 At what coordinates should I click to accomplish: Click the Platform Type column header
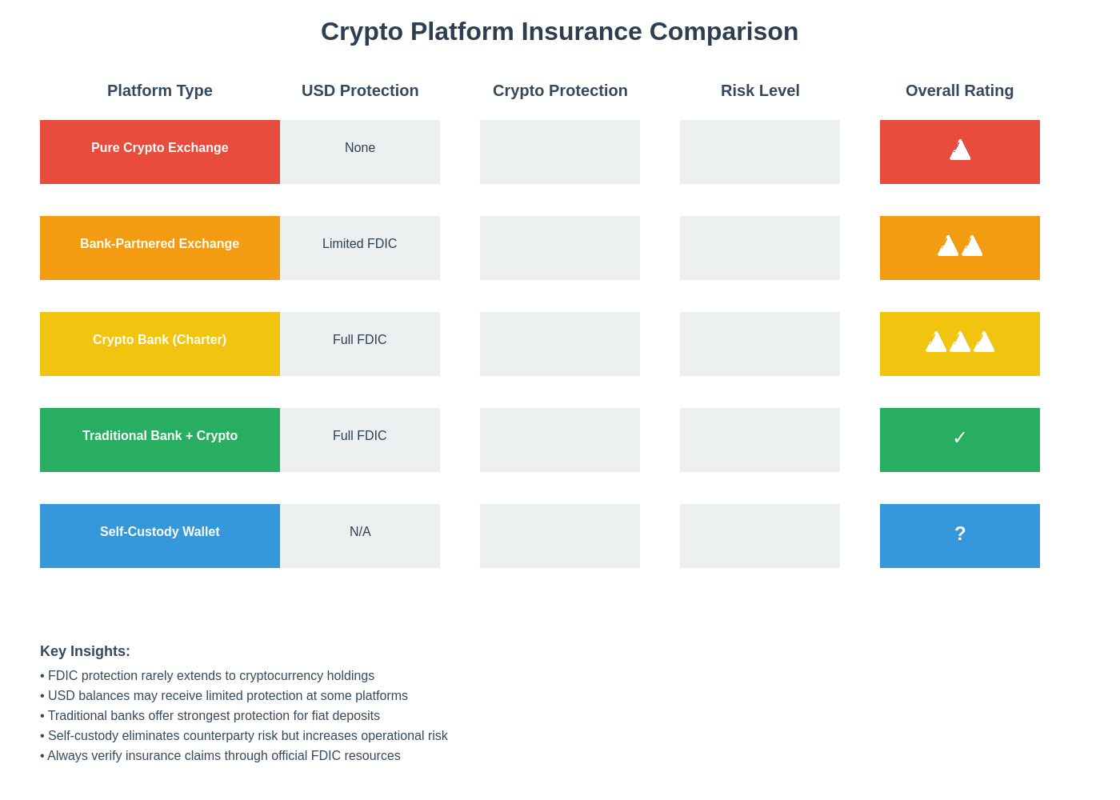160,90
